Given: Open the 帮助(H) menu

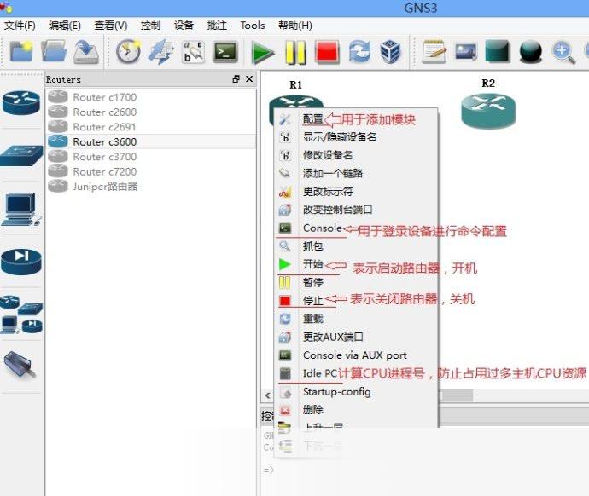Looking at the screenshot, I should pos(295,26).
